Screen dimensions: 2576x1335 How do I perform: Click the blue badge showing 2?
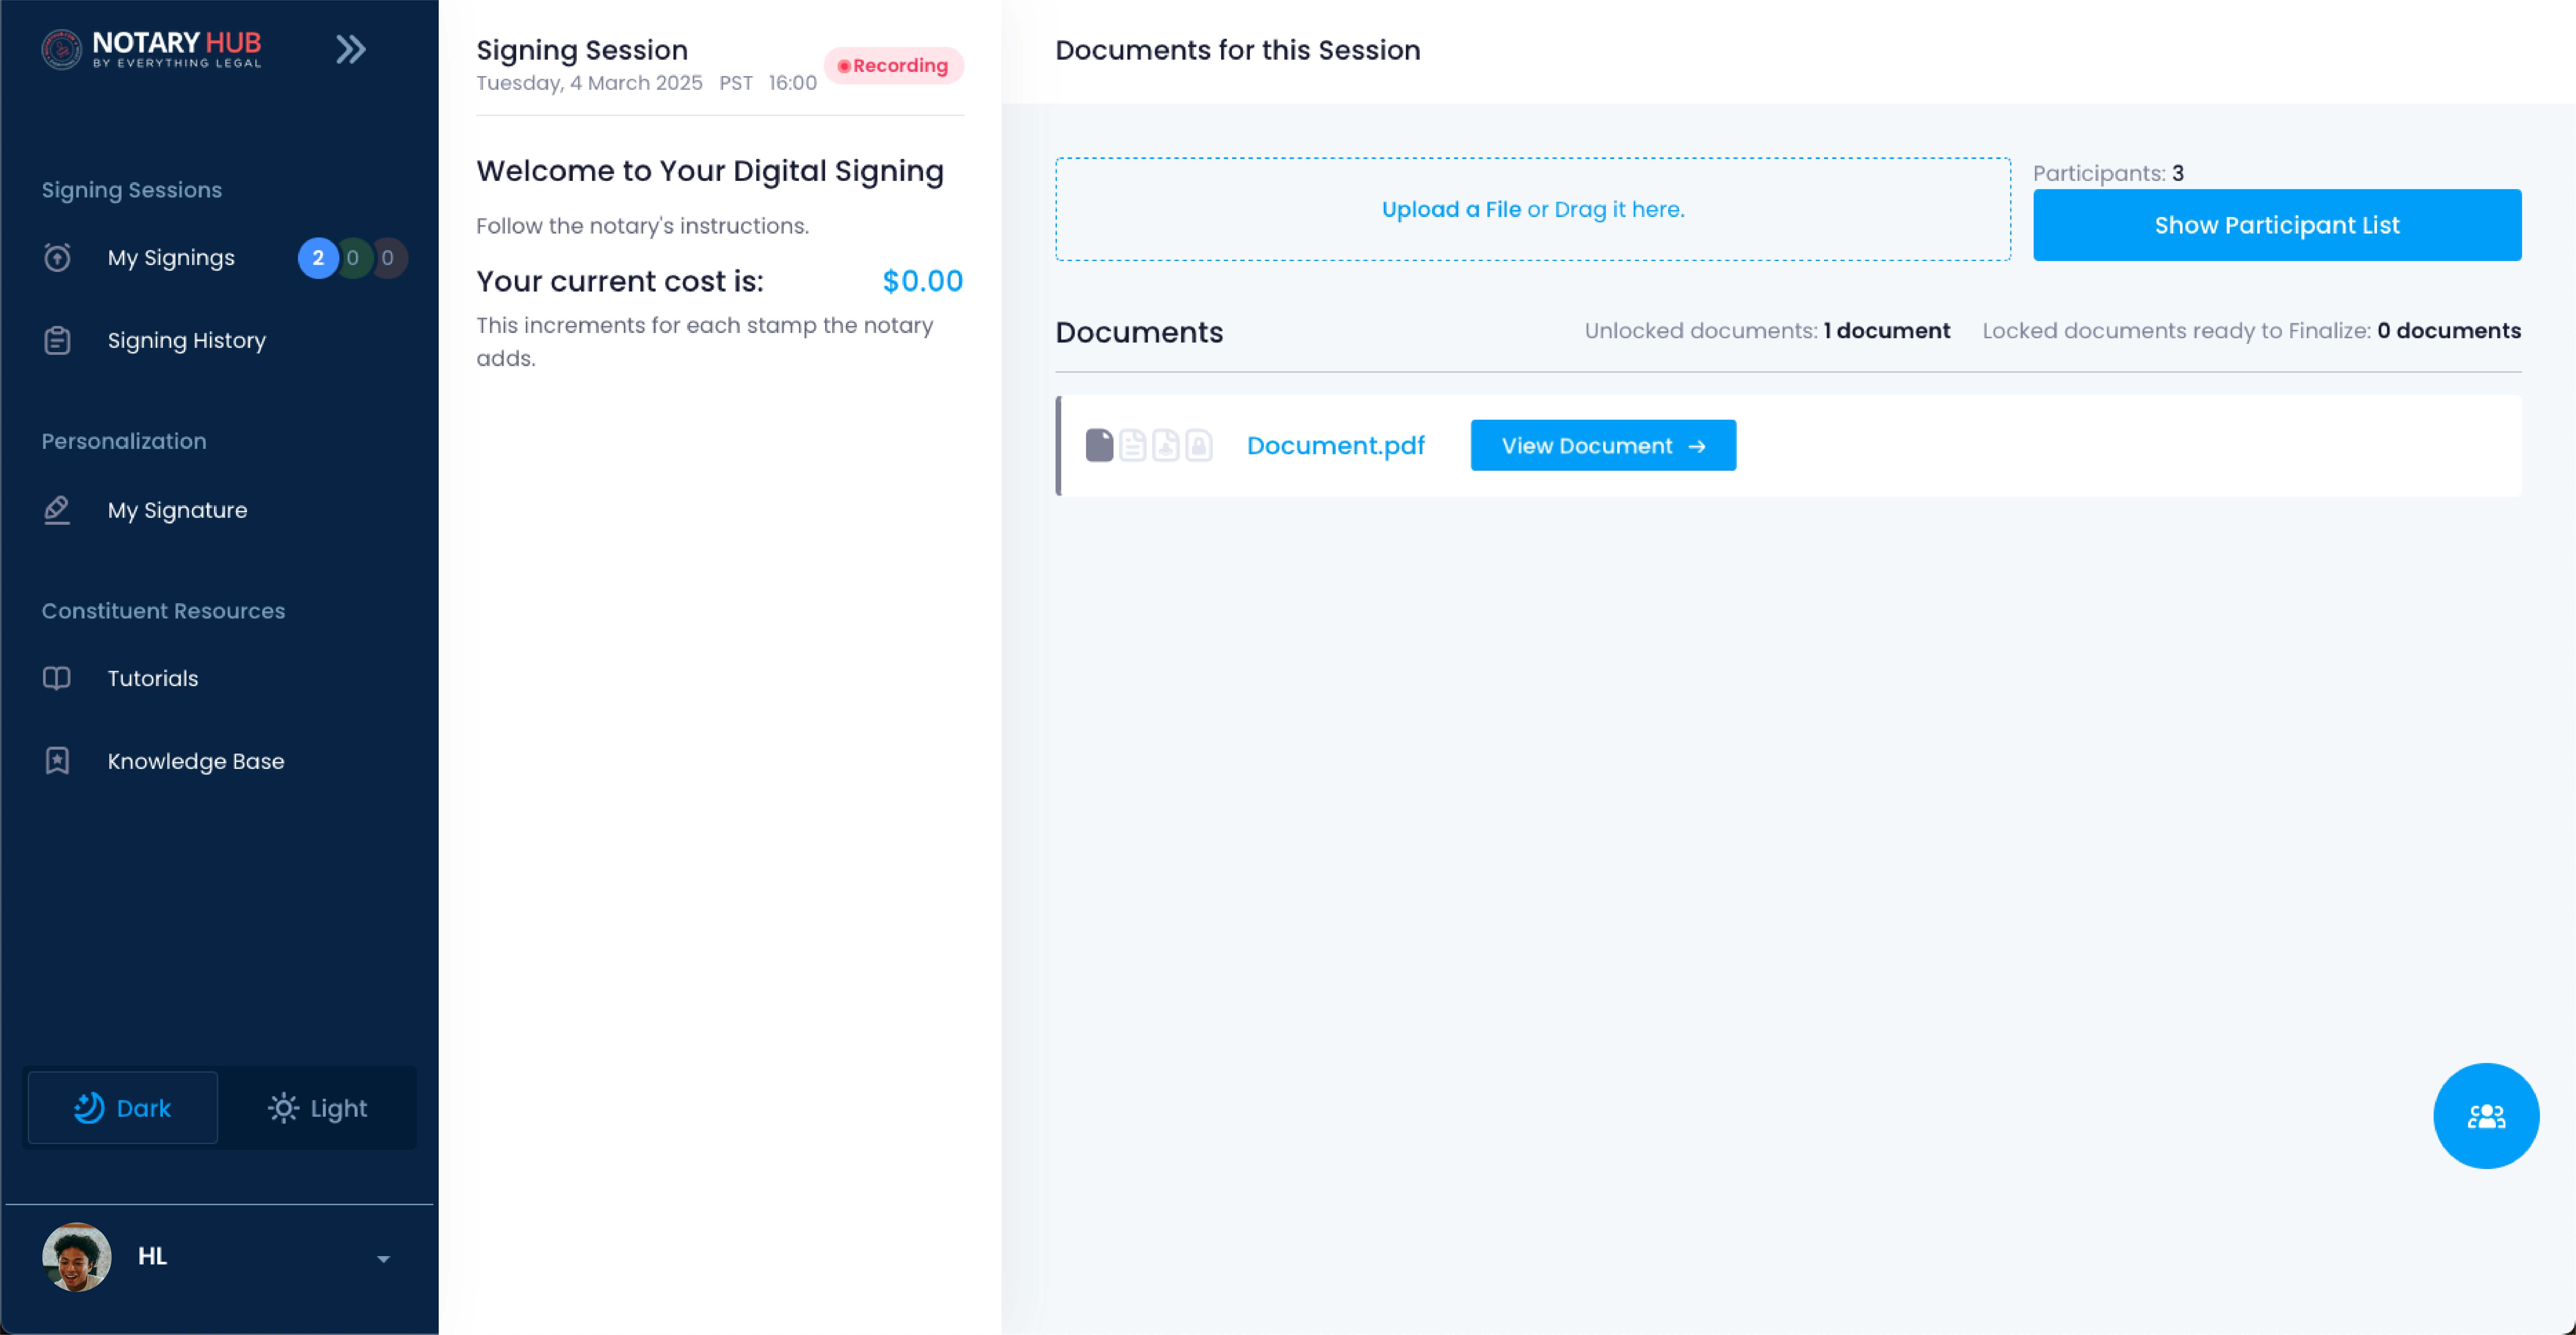318,258
